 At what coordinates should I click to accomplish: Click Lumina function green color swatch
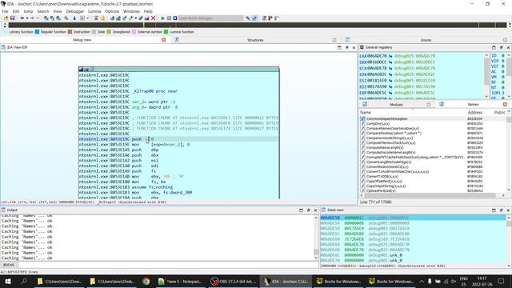[x=166, y=32]
